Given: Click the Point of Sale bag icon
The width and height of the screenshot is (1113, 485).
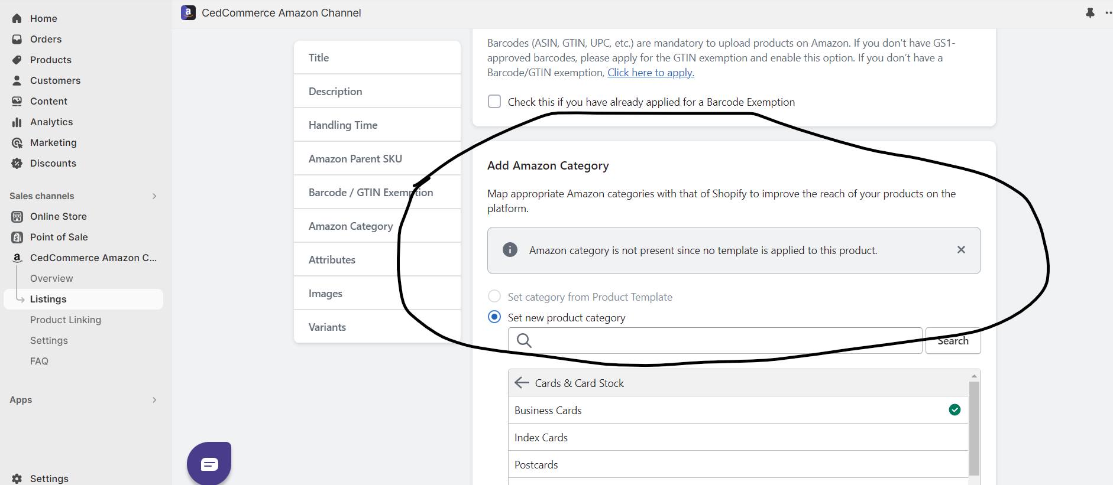Looking at the screenshot, I should [x=17, y=237].
